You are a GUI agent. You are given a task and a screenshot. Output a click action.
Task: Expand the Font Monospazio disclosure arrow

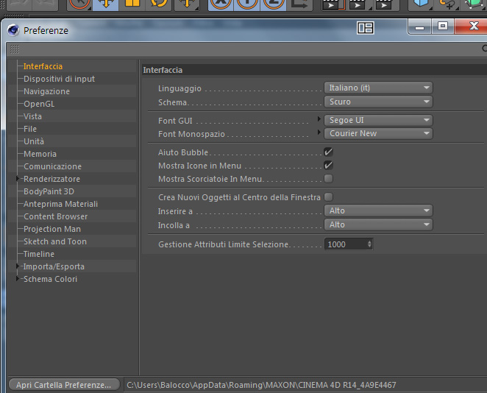pos(319,132)
